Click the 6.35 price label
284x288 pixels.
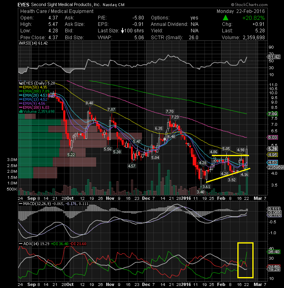pos(159,129)
